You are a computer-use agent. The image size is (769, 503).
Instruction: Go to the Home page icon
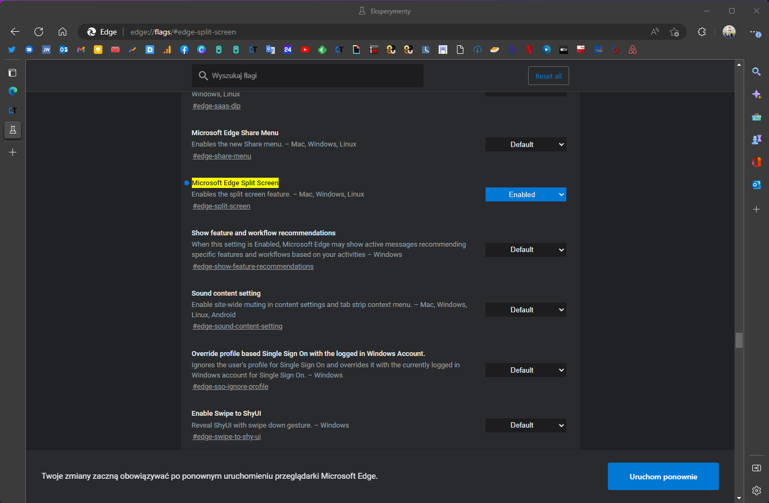[x=63, y=32]
